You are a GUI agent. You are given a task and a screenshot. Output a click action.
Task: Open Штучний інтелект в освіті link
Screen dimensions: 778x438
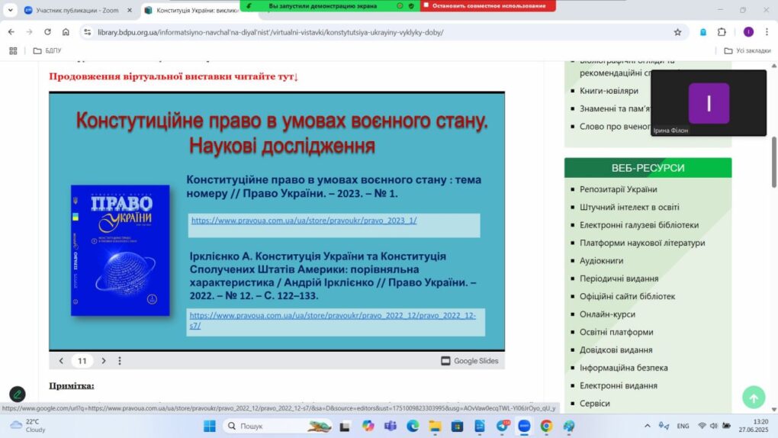pos(629,207)
